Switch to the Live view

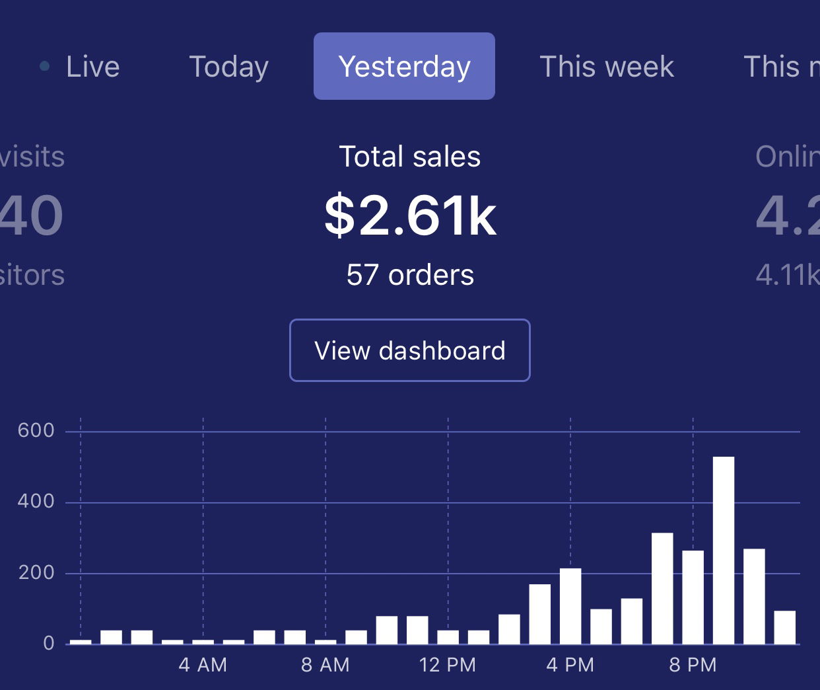(x=92, y=66)
